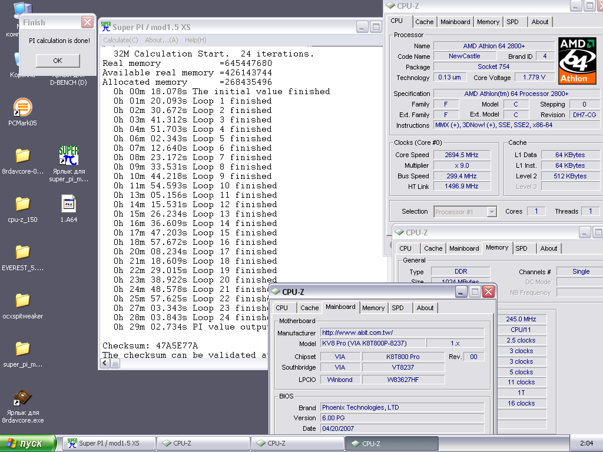Screen dimensions: 603x452
Task: Click the system tray clock showing 2:04
Action: click(x=587, y=444)
